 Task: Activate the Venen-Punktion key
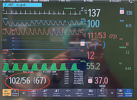click(x=56, y=93)
